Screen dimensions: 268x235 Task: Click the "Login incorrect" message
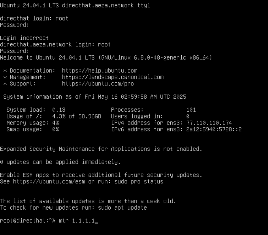(24, 38)
